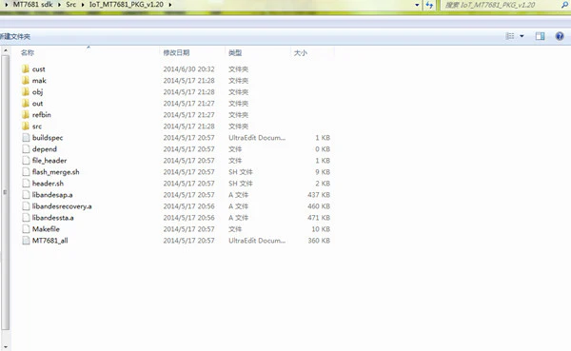Screen dimensions: 571x351
Task: Select the file named libandesrecovery.a
Action: pyautogui.click(x=62, y=206)
